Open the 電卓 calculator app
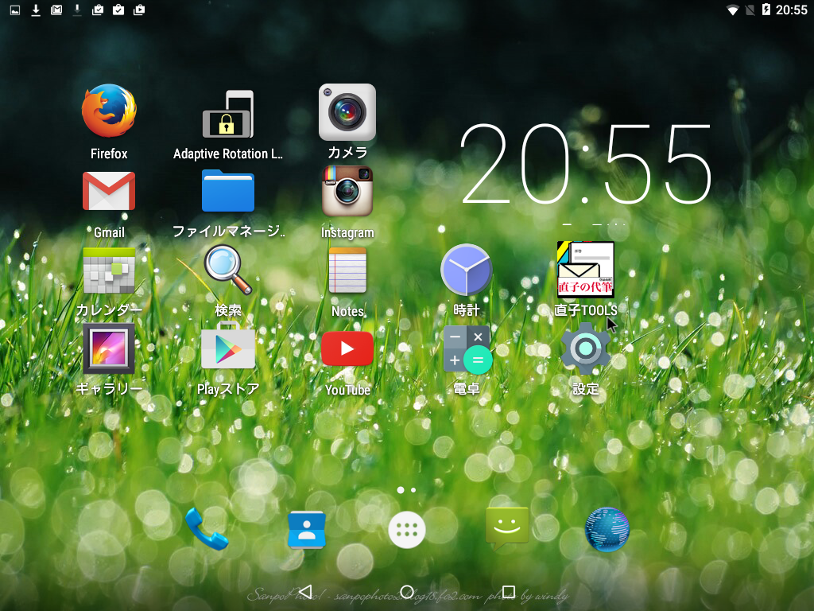This screenshot has height=611, width=814. pyautogui.click(x=467, y=350)
